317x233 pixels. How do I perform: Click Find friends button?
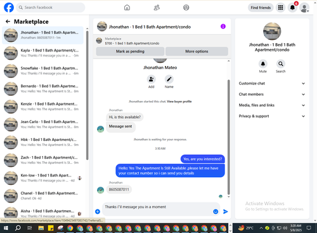click(261, 8)
